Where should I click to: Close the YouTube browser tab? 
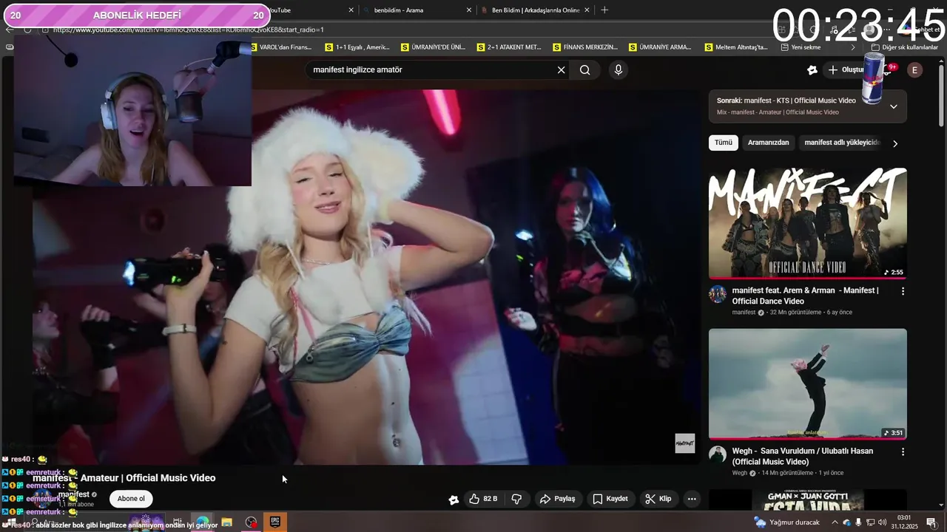(x=351, y=10)
